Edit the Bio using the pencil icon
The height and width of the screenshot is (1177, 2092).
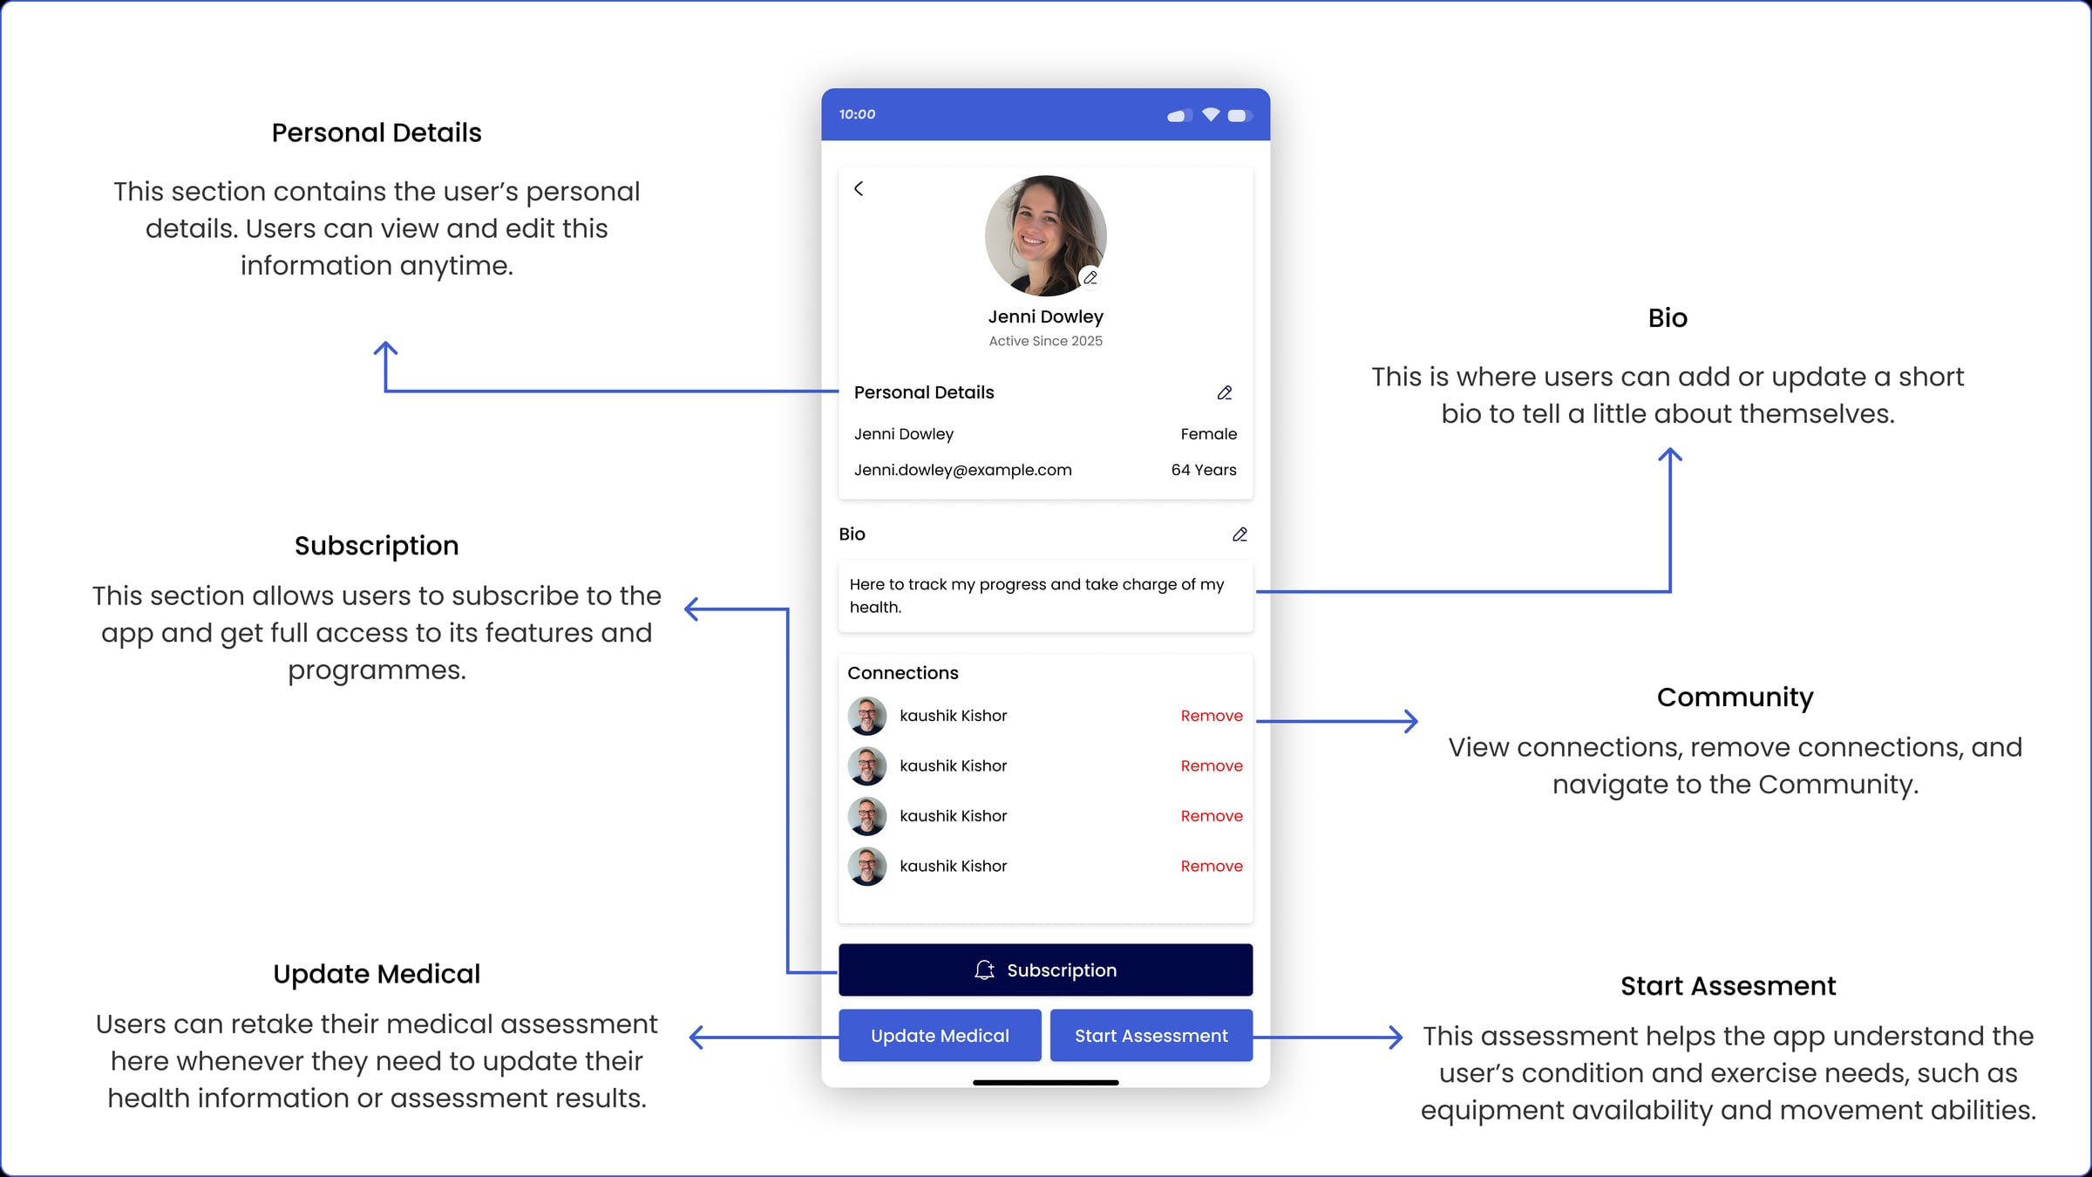[x=1240, y=534]
